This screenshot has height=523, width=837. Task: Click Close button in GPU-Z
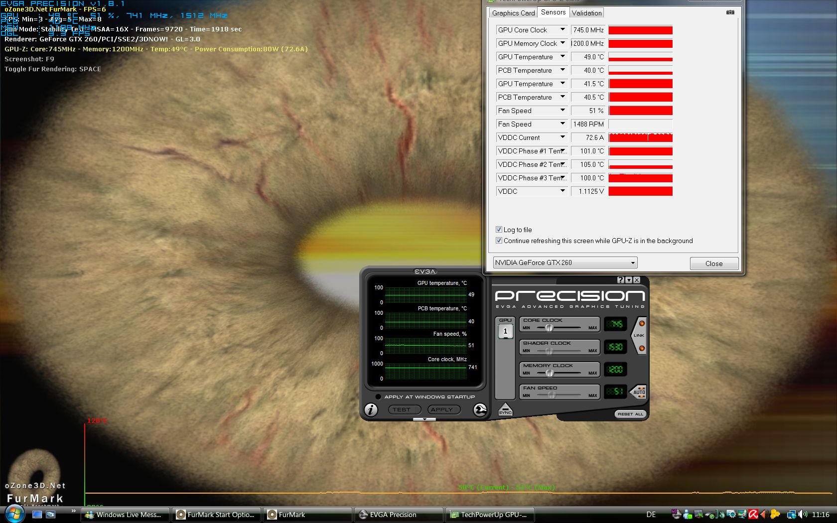714,263
